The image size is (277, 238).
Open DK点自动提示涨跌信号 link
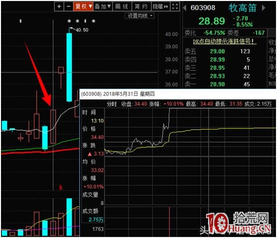(224, 42)
